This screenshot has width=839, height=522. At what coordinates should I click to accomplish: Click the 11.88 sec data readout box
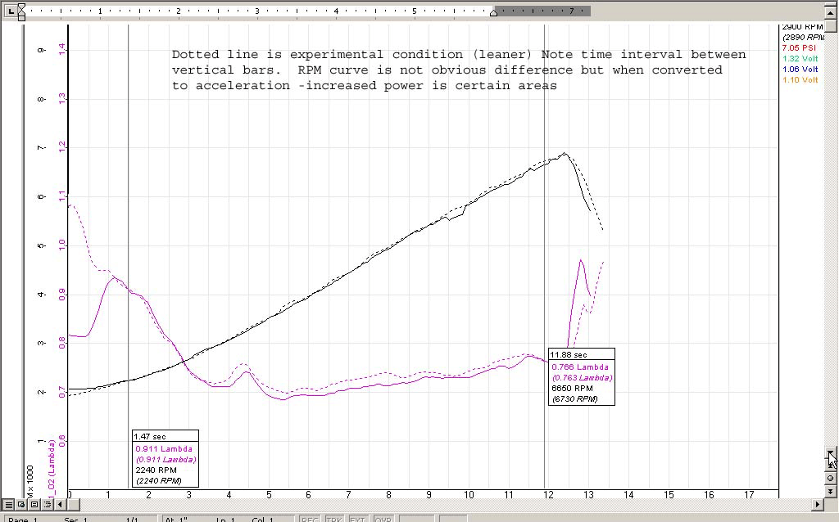[582, 376]
